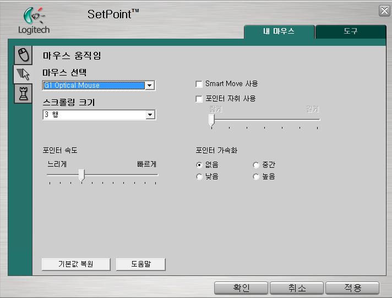
Task: Open the chess rook game settings icon
Action: coord(23,93)
